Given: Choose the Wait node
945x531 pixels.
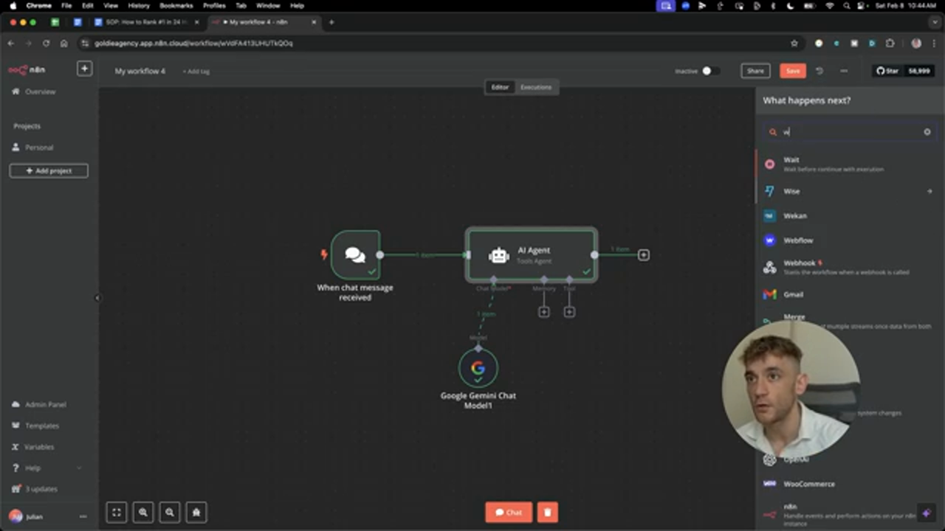Looking at the screenshot, I should (849, 164).
